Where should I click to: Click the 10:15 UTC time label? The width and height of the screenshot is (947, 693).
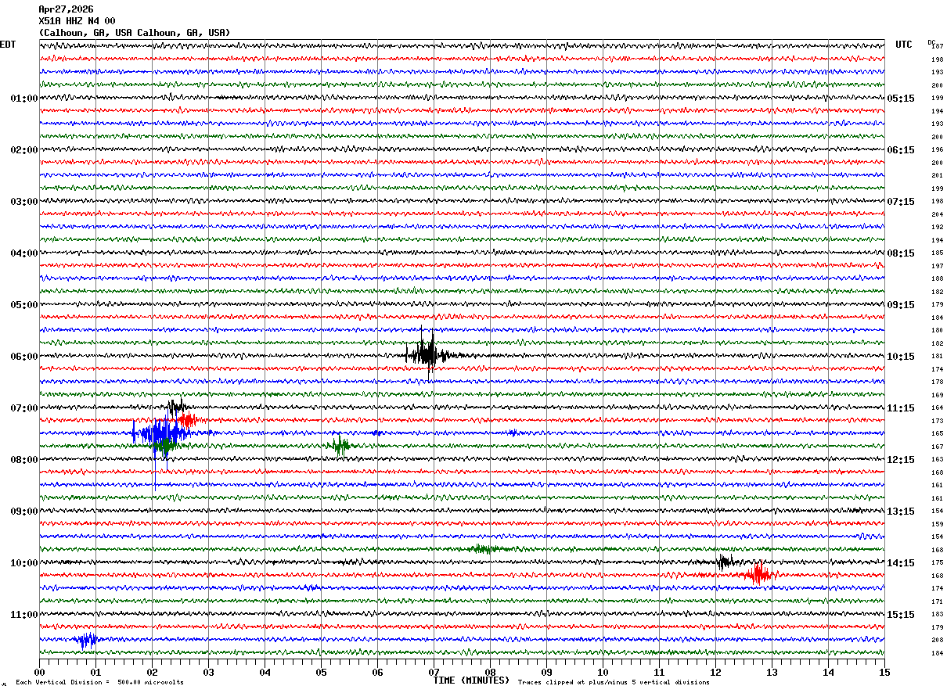(901, 357)
